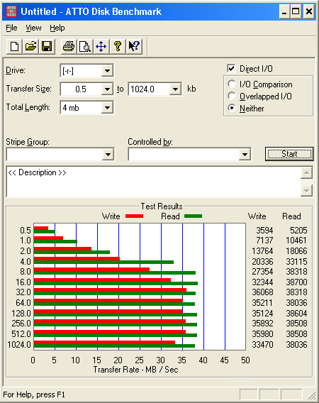Viewport: 319px width, 403px height.
Task: Click the read value 5205
Action: (298, 231)
